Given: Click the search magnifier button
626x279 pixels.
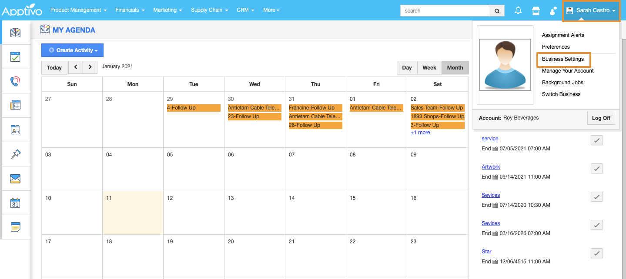Looking at the screenshot, I should coord(497,10).
